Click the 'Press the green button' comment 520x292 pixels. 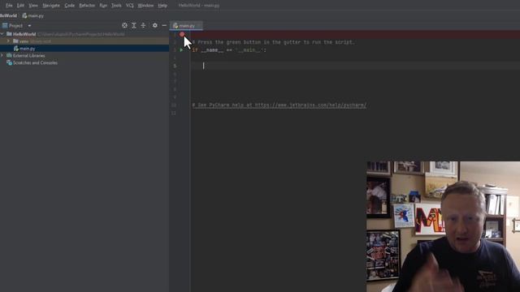273,42
